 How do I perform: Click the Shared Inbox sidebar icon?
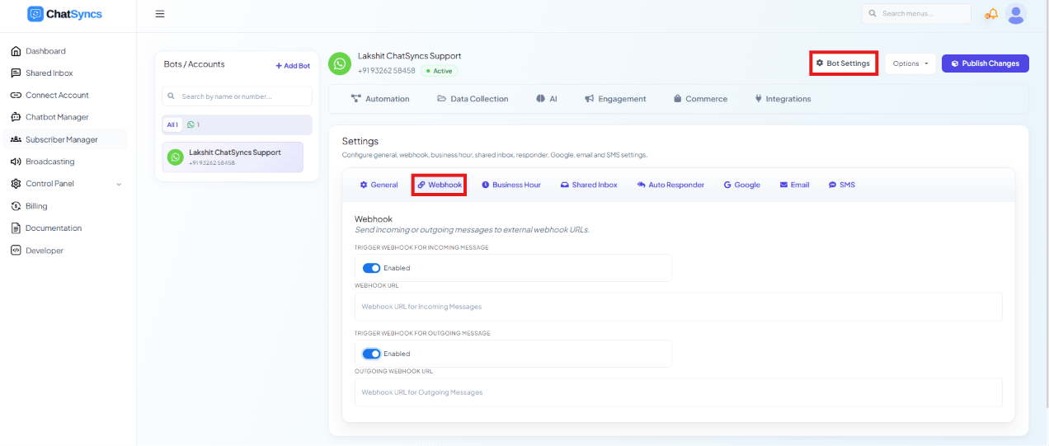(x=16, y=73)
